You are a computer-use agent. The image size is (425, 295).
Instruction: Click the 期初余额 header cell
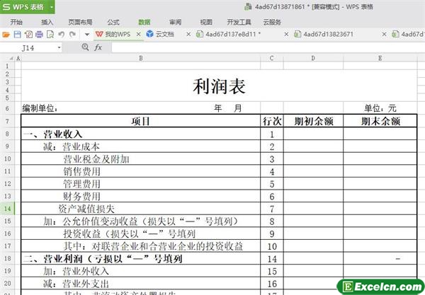click(313, 121)
